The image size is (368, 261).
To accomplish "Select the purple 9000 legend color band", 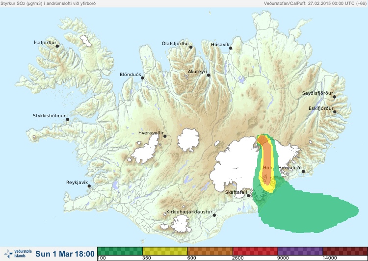I will pos(300,251).
